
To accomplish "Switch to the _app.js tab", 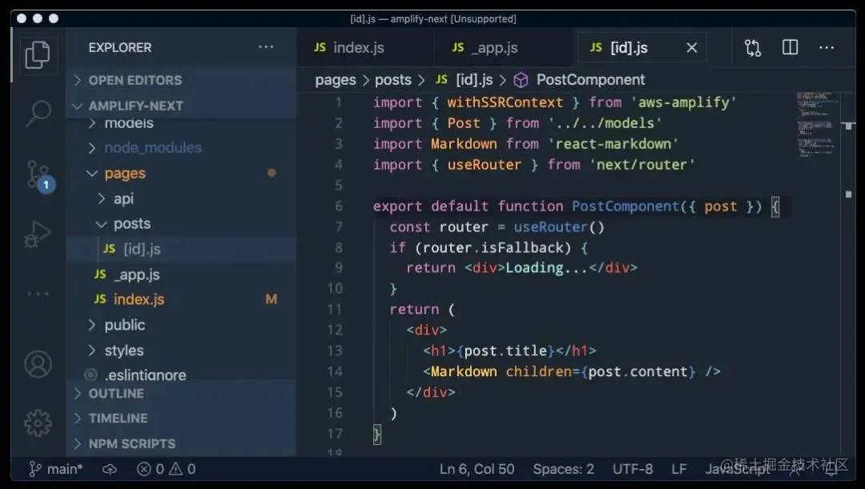I will (x=503, y=48).
